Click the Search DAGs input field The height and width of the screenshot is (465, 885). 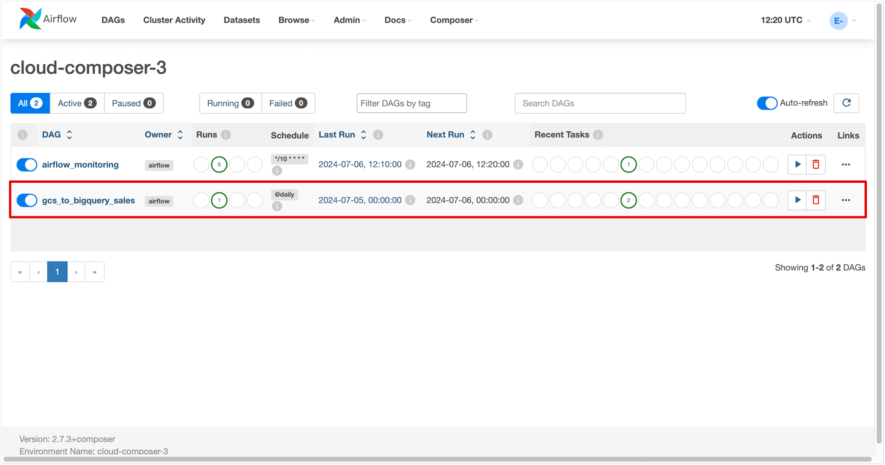coord(600,103)
